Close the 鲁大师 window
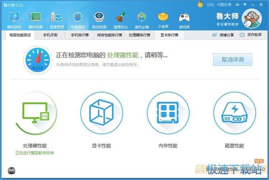This screenshot has width=269, height=180. click(261, 5)
